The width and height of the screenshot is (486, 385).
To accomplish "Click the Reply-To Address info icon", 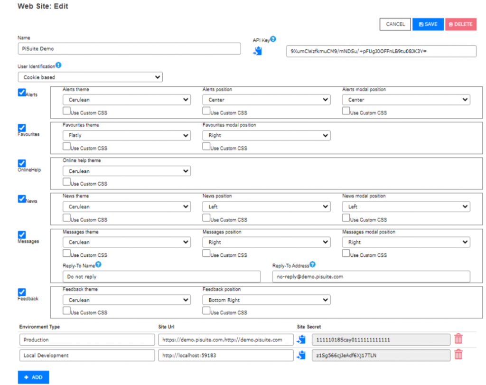I will pos(313,265).
